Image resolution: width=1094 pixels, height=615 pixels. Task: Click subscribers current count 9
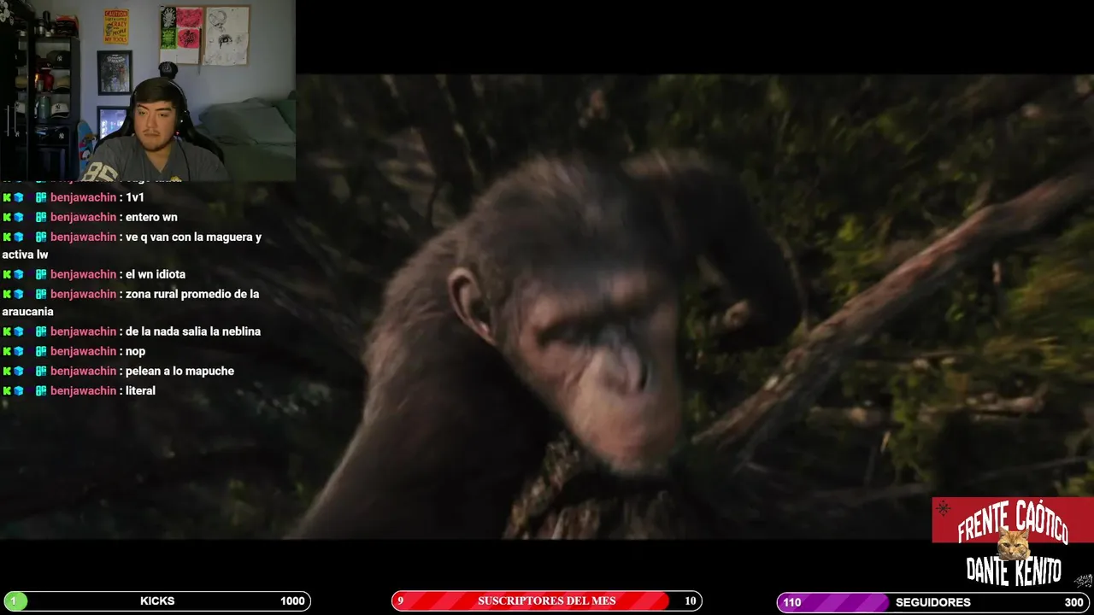(x=400, y=601)
